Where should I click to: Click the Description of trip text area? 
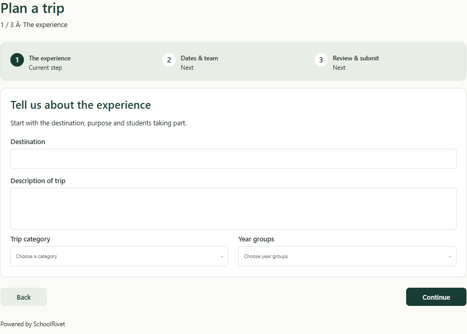pos(233,209)
